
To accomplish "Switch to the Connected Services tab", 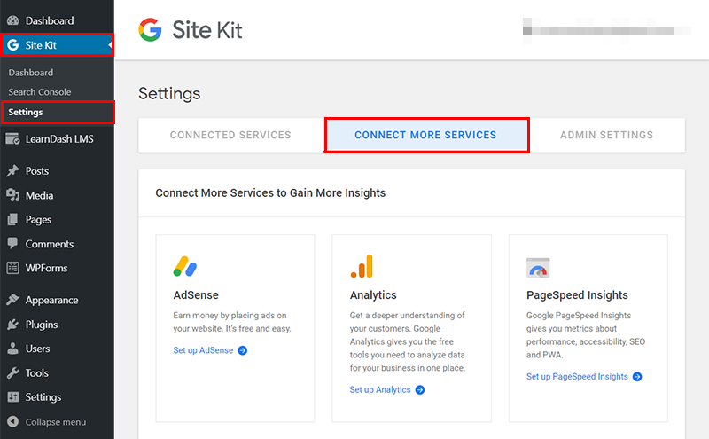I will [x=230, y=136].
